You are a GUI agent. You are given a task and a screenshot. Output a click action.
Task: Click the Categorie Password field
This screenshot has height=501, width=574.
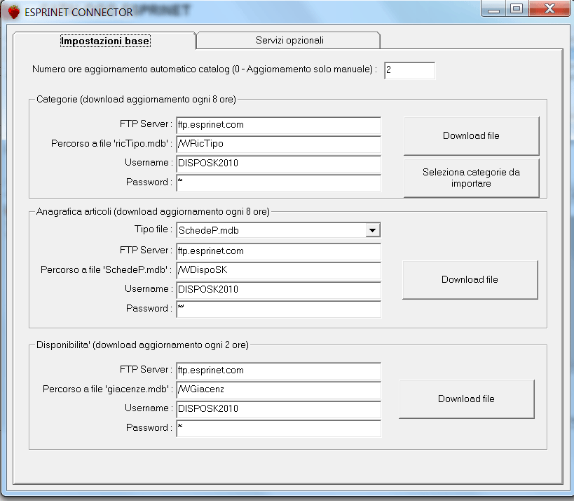point(278,182)
